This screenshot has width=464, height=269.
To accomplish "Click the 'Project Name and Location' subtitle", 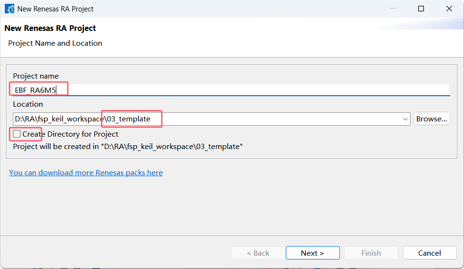I will 55,43.
